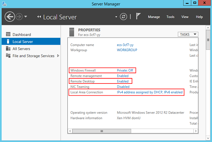Click the back navigation arrow

click(10, 17)
